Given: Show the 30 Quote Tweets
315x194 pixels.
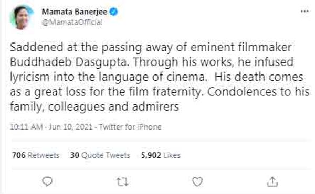Looking at the screenshot, I should coord(100,155).
